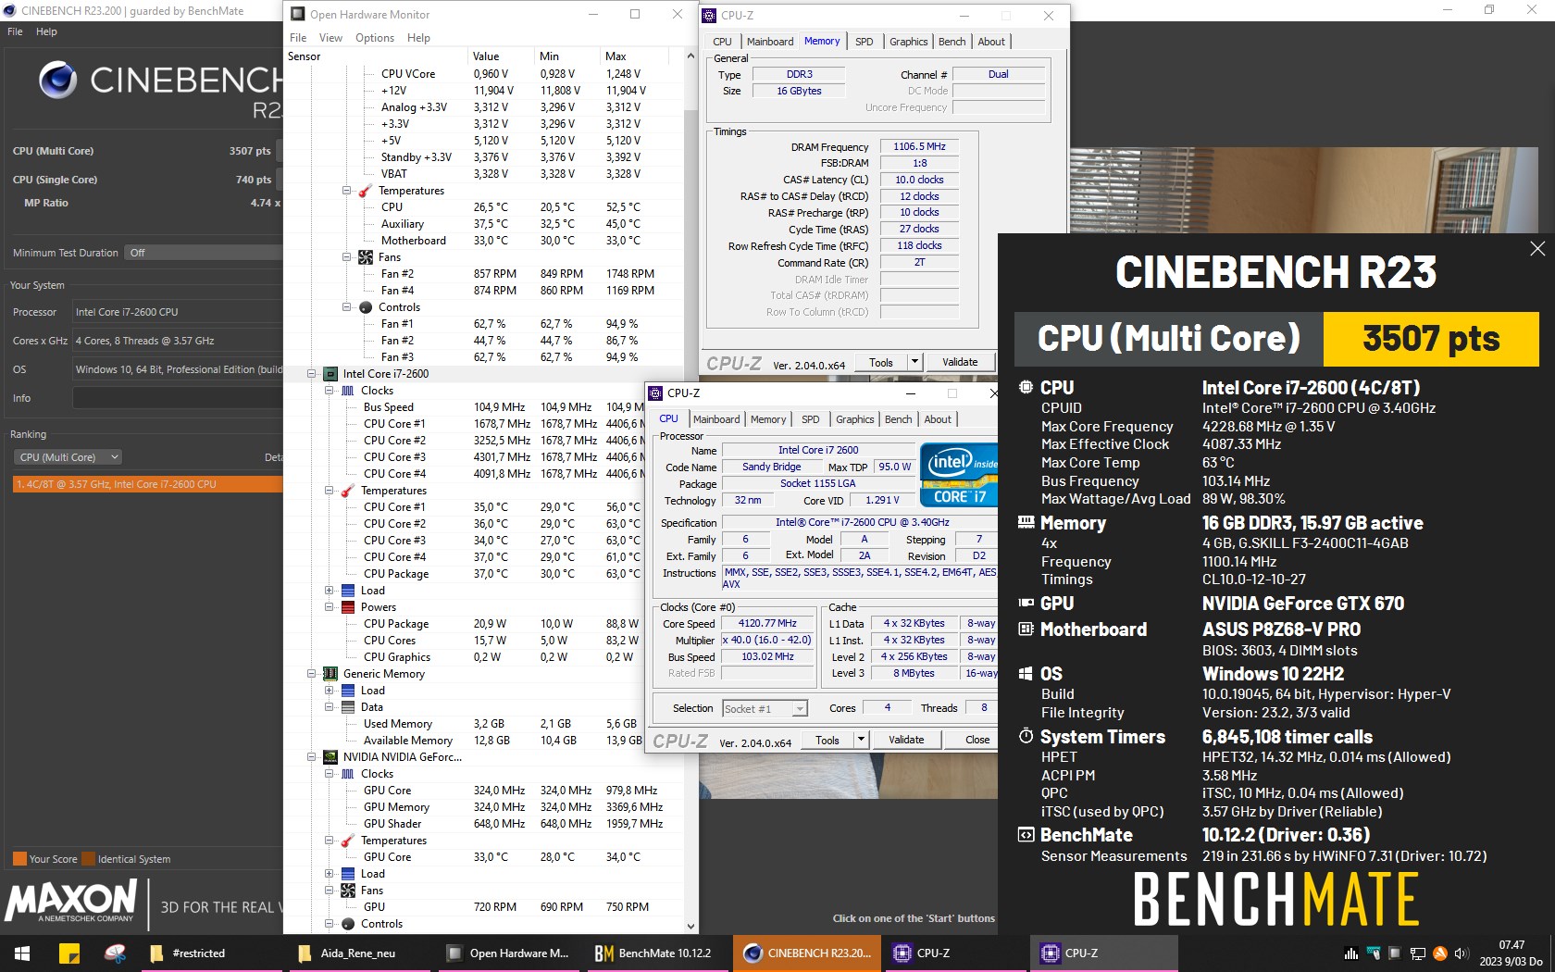Switch to SPD tab in upper CPU-Z window
This screenshot has width=1555, height=972.
tap(865, 42)
